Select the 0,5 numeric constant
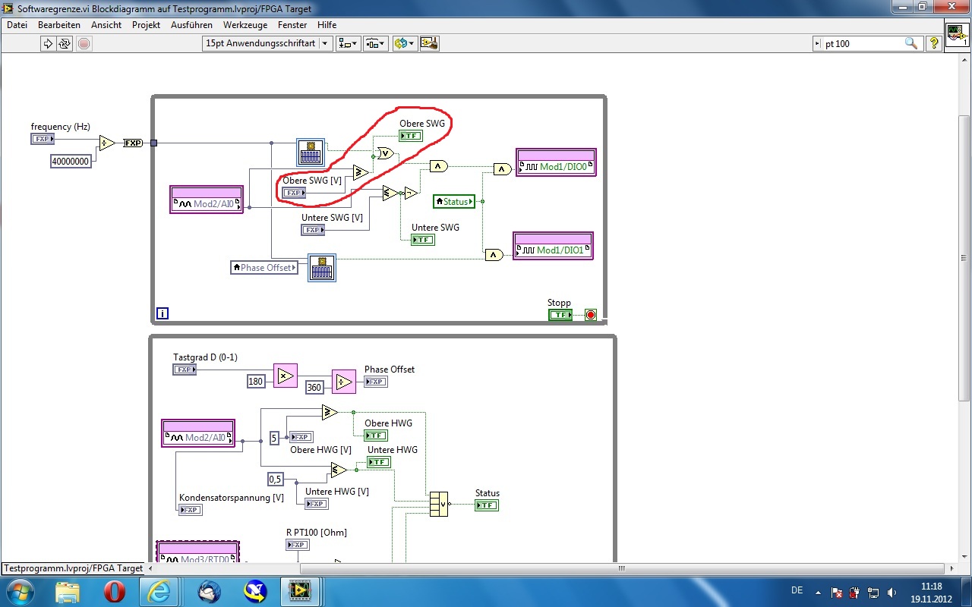 (x=276, y=480)
